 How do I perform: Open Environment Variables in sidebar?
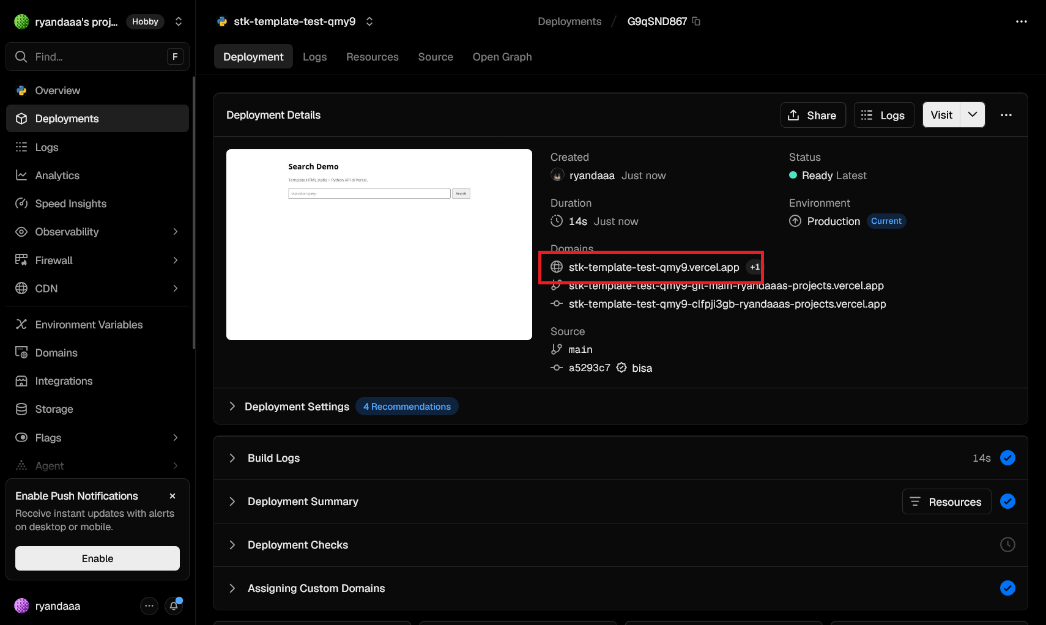click(x=97, y=325)
